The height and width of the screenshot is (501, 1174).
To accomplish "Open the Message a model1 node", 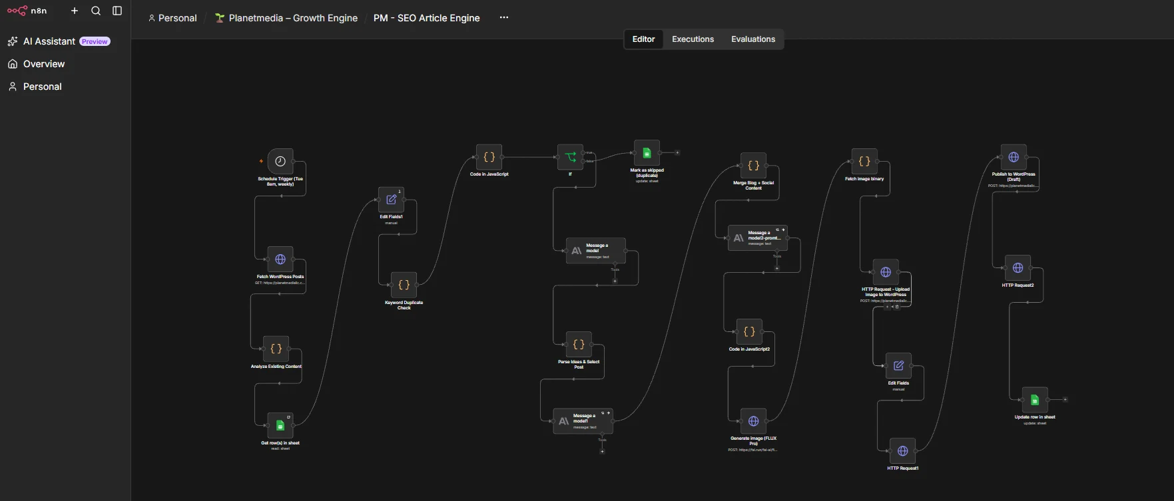I will click(x=583, y=421).
